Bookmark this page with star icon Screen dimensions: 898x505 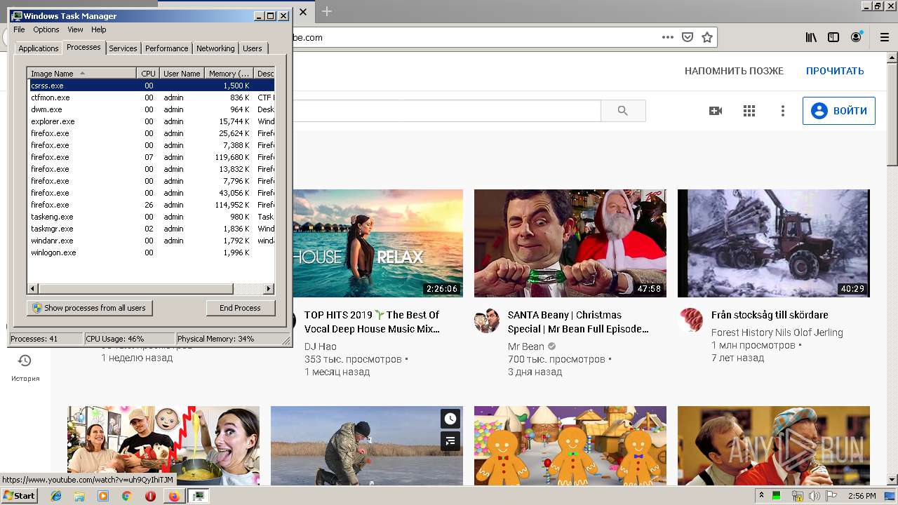pyautogui.click(x=707, y=37)
